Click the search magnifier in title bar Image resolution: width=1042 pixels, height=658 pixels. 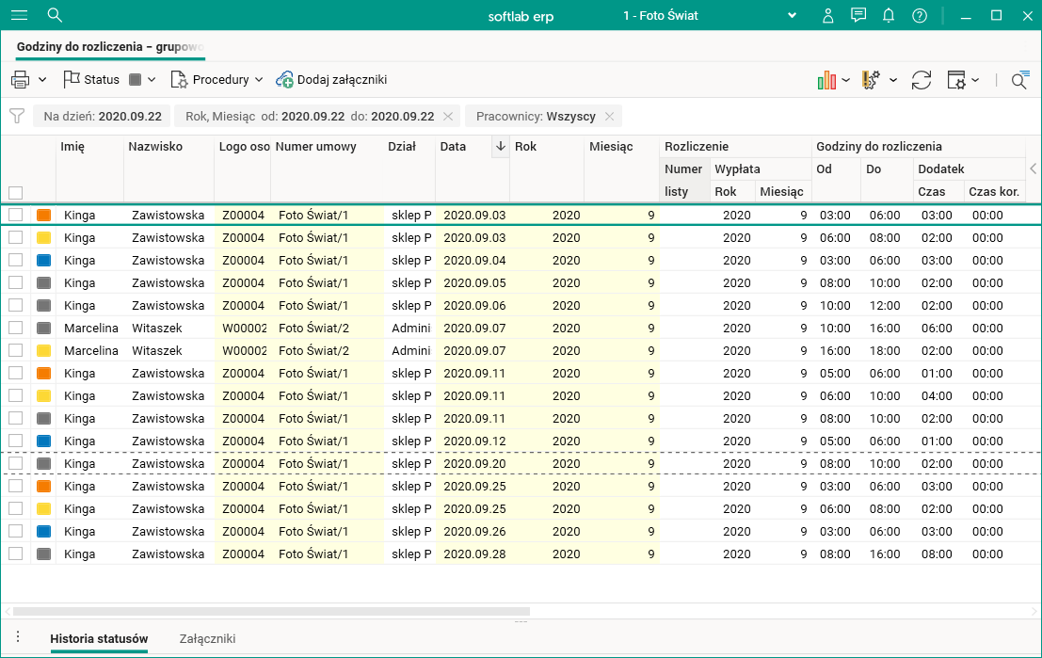point(55,15)
